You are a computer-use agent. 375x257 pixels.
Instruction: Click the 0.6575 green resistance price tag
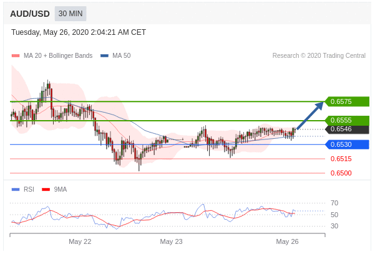(x=348, y=101)
